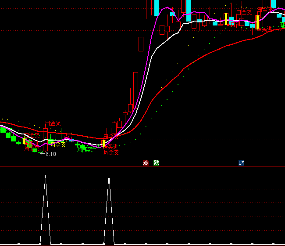This screenshot has width=285, height=246.
Task: Select the bright green candle at far left
Action: 3,130
